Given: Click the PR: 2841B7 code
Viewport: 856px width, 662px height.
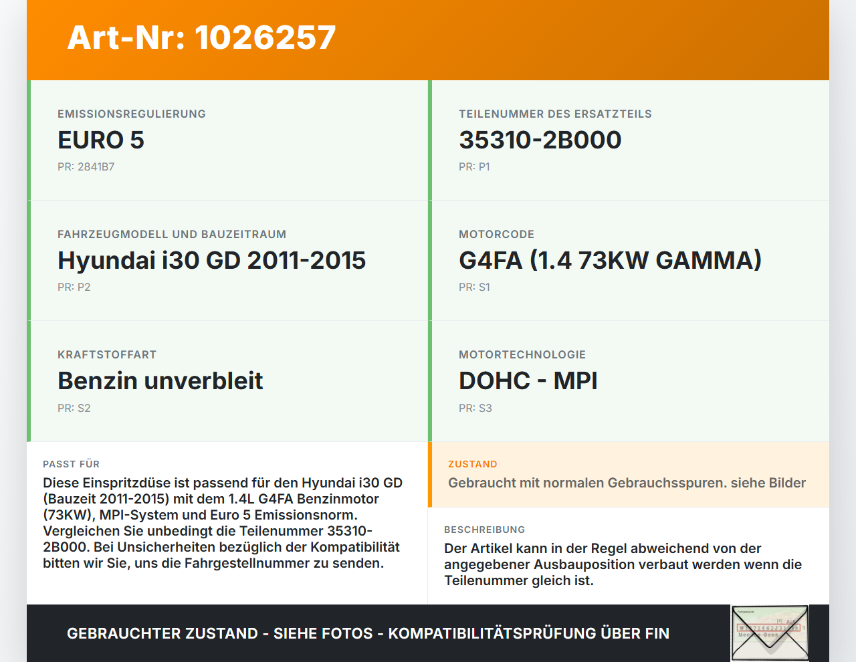Looking at the screenshot, I should [86, 167].
